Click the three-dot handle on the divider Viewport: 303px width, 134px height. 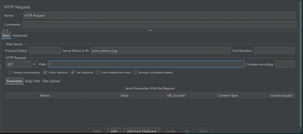150,30
